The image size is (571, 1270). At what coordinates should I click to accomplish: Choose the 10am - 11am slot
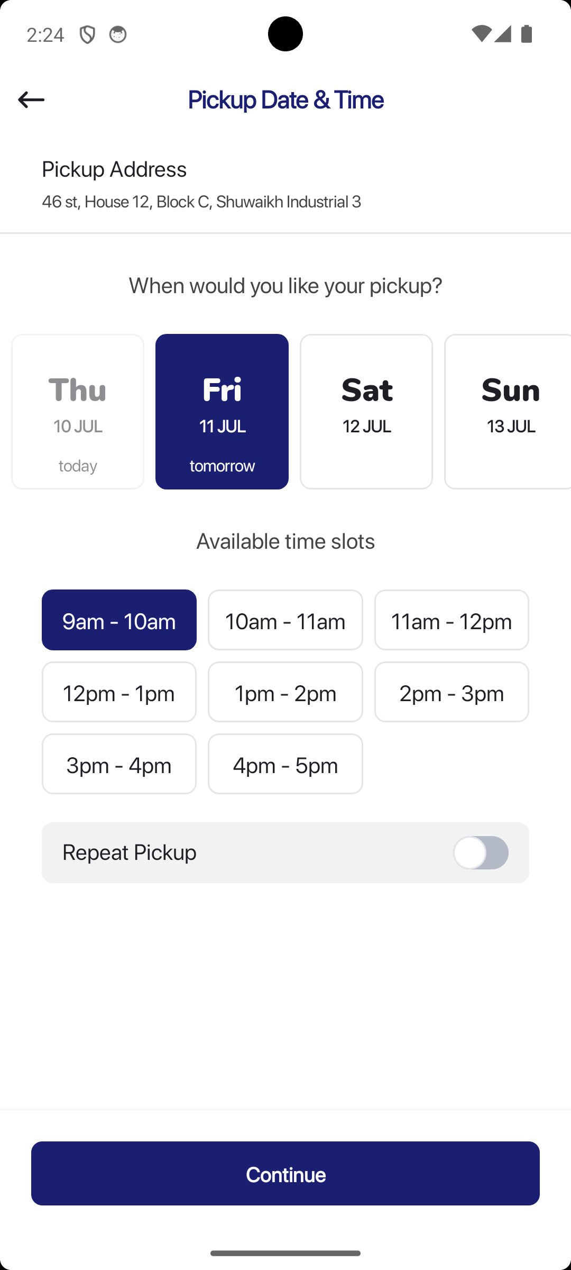point(285,620)
